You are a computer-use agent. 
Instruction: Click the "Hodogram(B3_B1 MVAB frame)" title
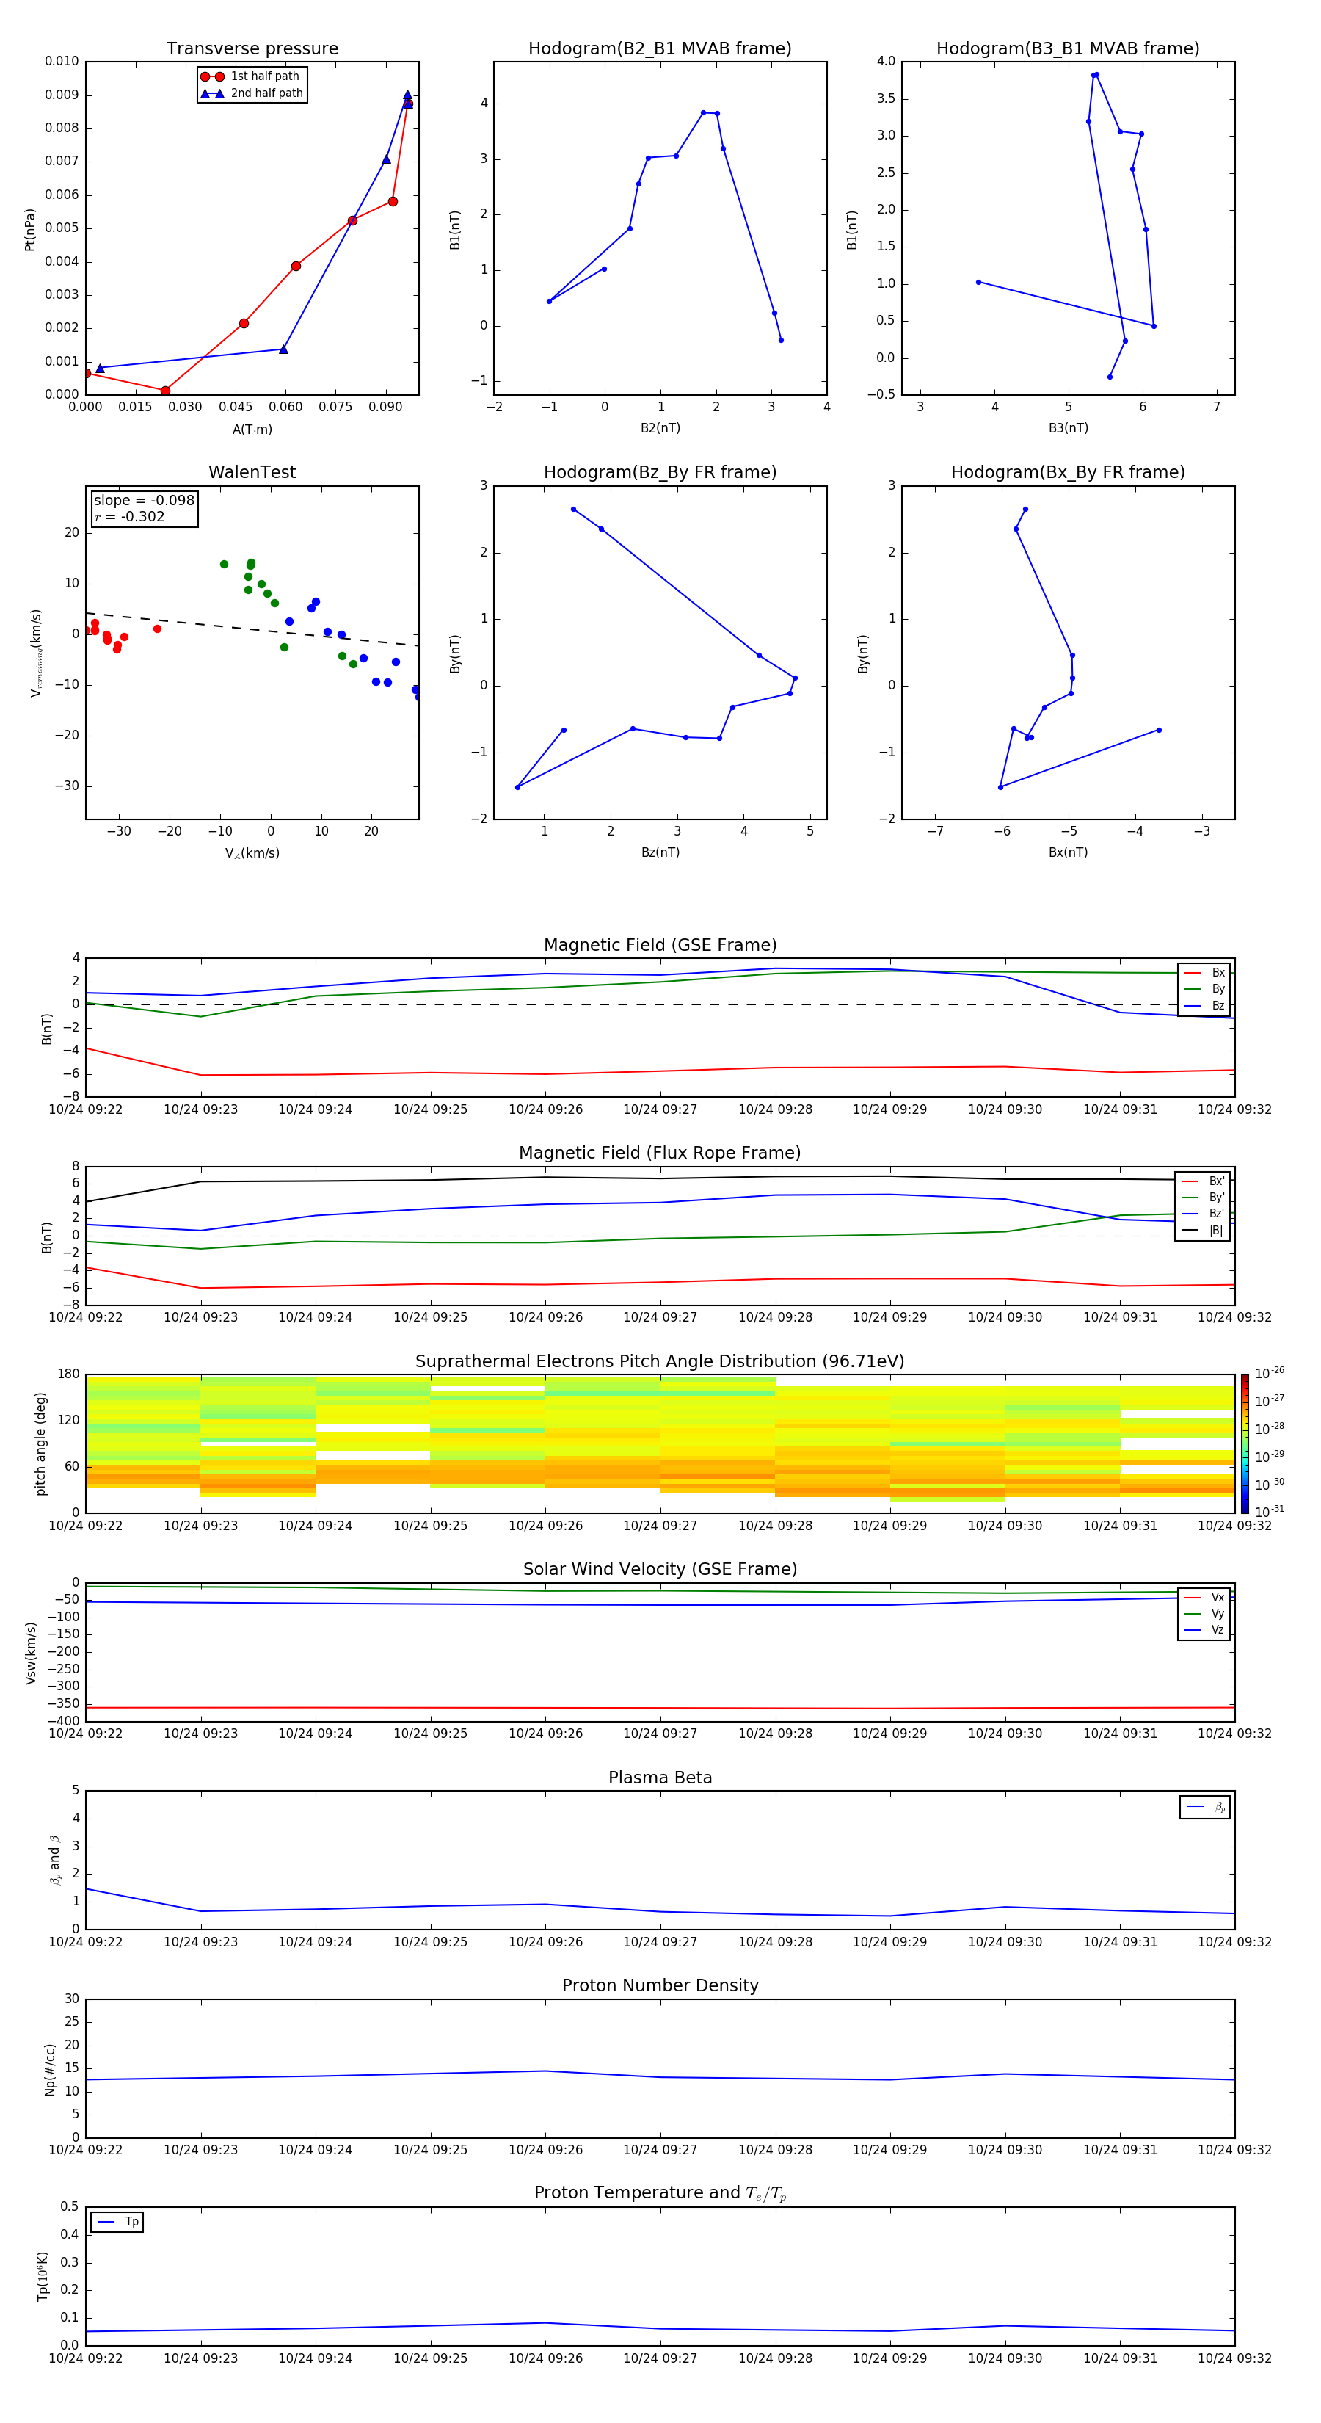1068,49
